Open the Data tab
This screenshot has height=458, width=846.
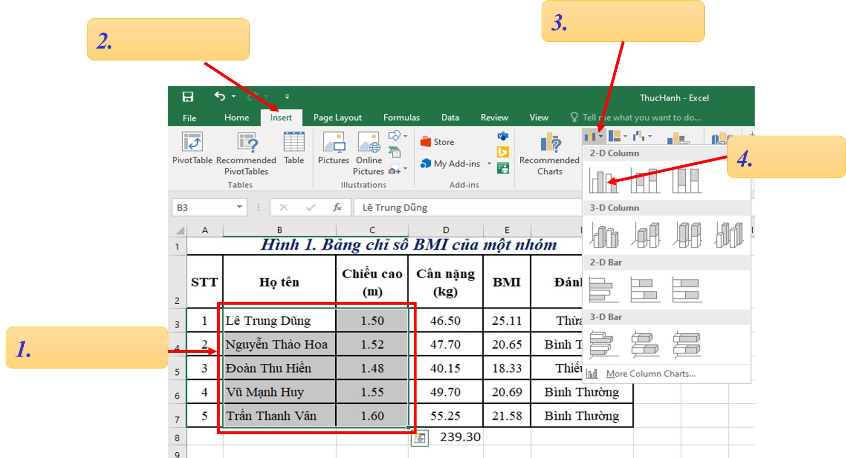(450, 118)
